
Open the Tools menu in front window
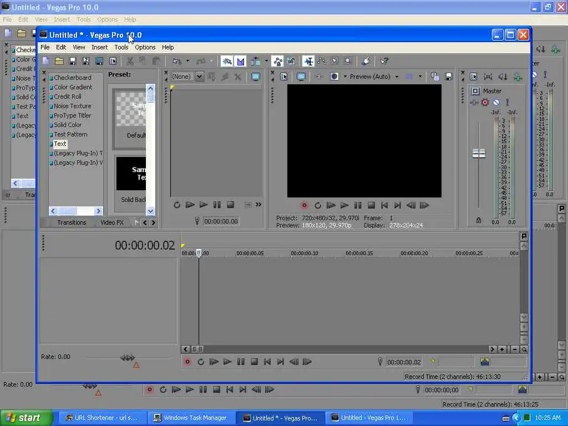(x=121, y=47)
